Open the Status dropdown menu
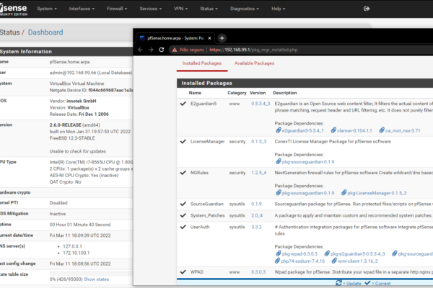Screen dimensions: 433x288 (x=209, y=9)
